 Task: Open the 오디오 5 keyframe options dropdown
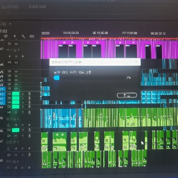[9, 125]
